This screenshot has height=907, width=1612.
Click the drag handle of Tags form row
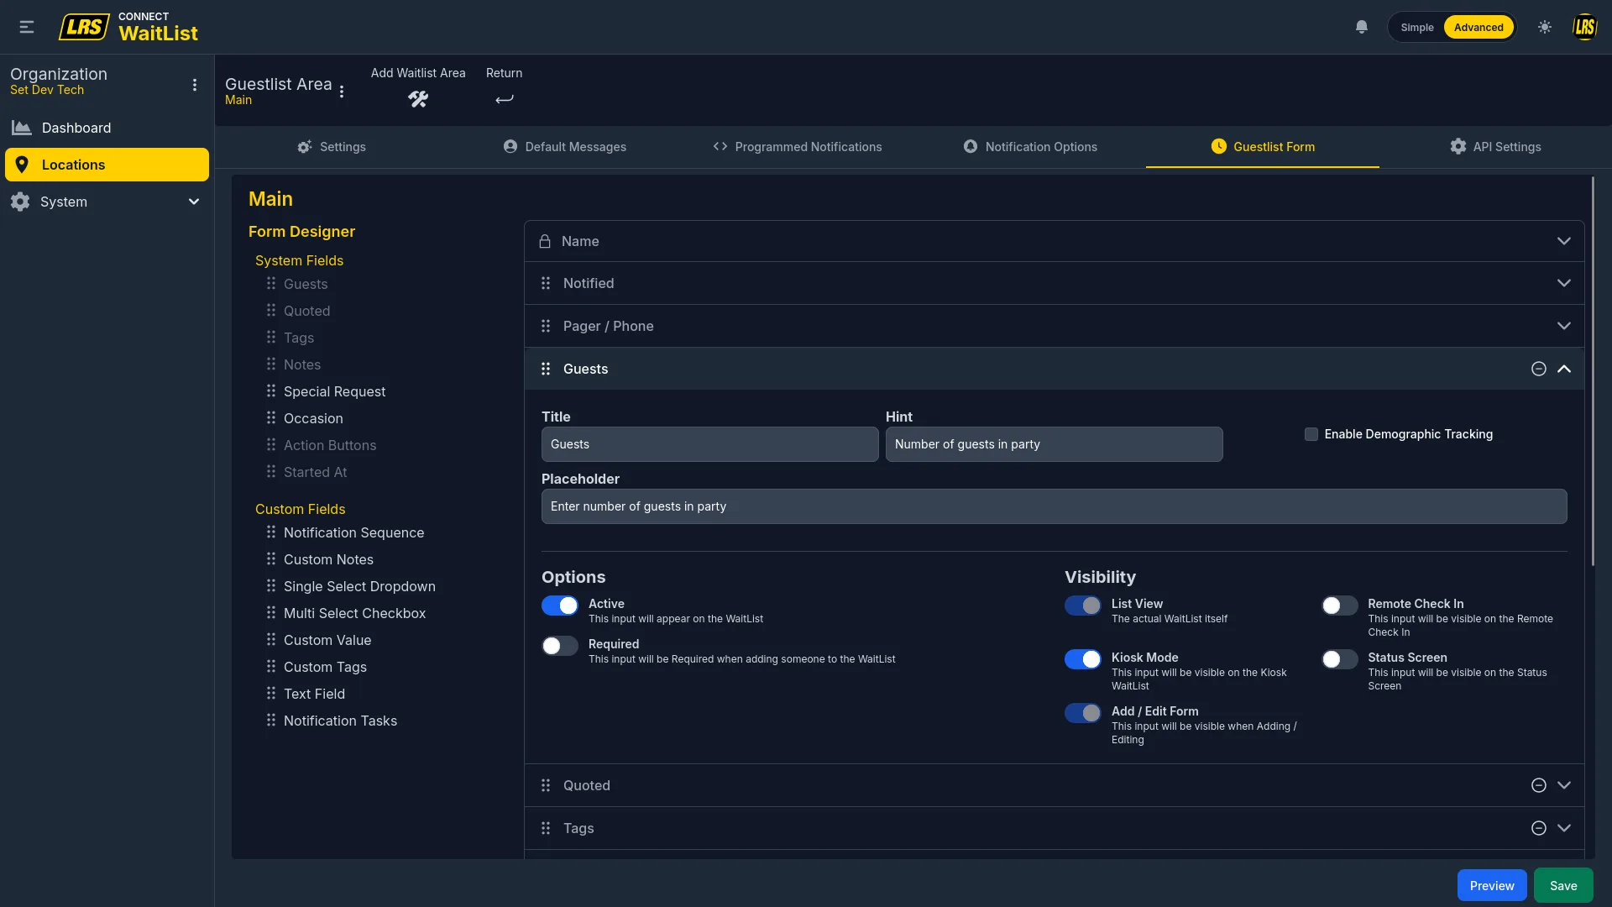click(546, 828)
